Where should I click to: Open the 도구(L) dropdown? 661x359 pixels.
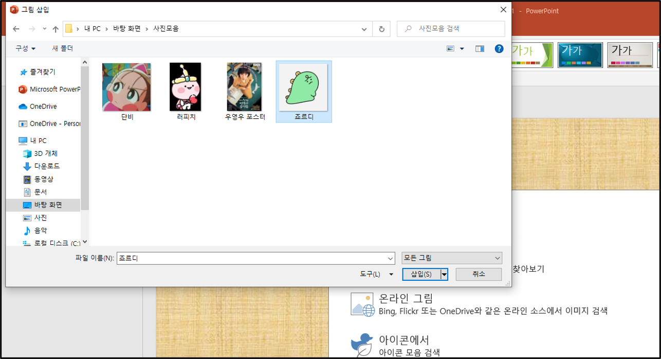pyautogui.click(x=377, y=275)
